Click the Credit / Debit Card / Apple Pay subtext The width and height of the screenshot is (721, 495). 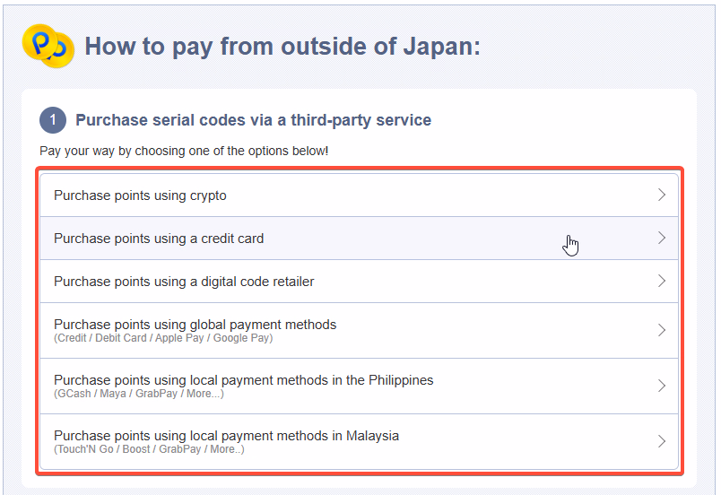point(163,338)
